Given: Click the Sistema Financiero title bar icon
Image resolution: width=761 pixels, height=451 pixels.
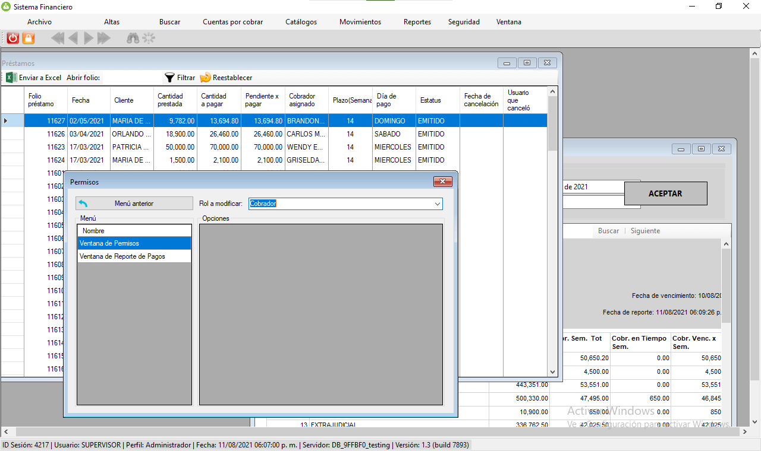Looking at the screenshot, I should pos(7,6).
